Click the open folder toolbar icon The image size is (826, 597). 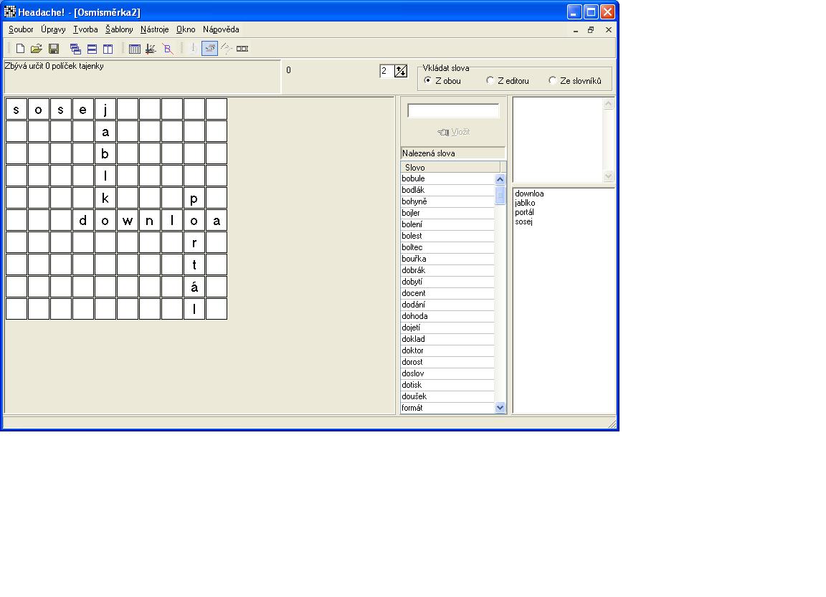(37, 49)
